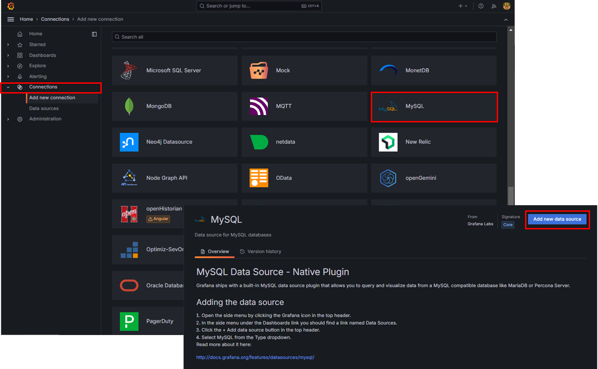Click the Mock plugin logo
Screen dimensions: 598x369
(x=258, y=70)
